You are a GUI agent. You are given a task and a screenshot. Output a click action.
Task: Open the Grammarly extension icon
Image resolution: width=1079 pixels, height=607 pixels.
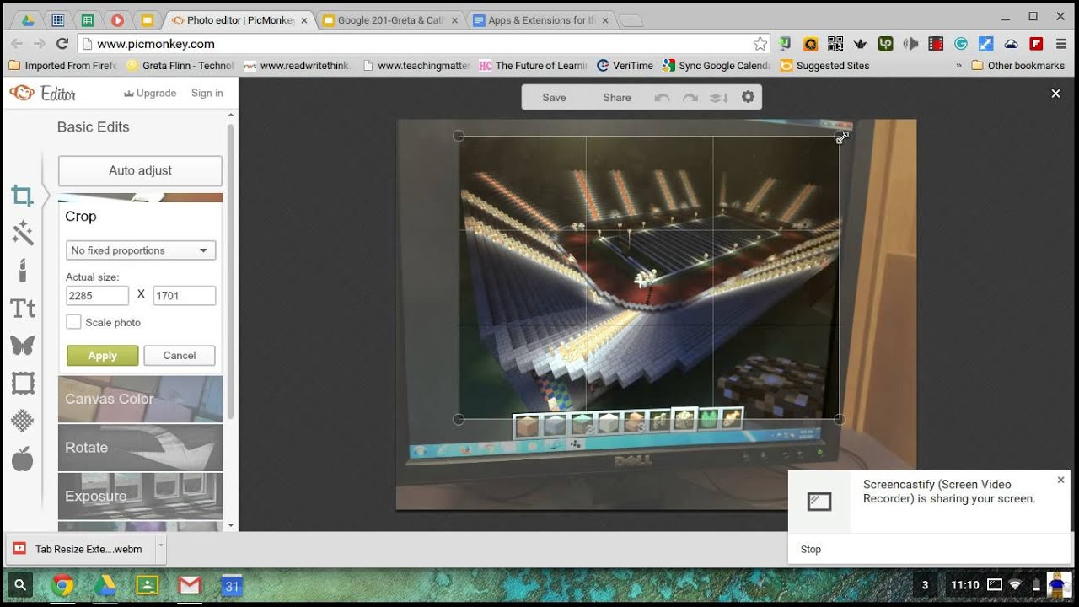[x=960, y=44]
